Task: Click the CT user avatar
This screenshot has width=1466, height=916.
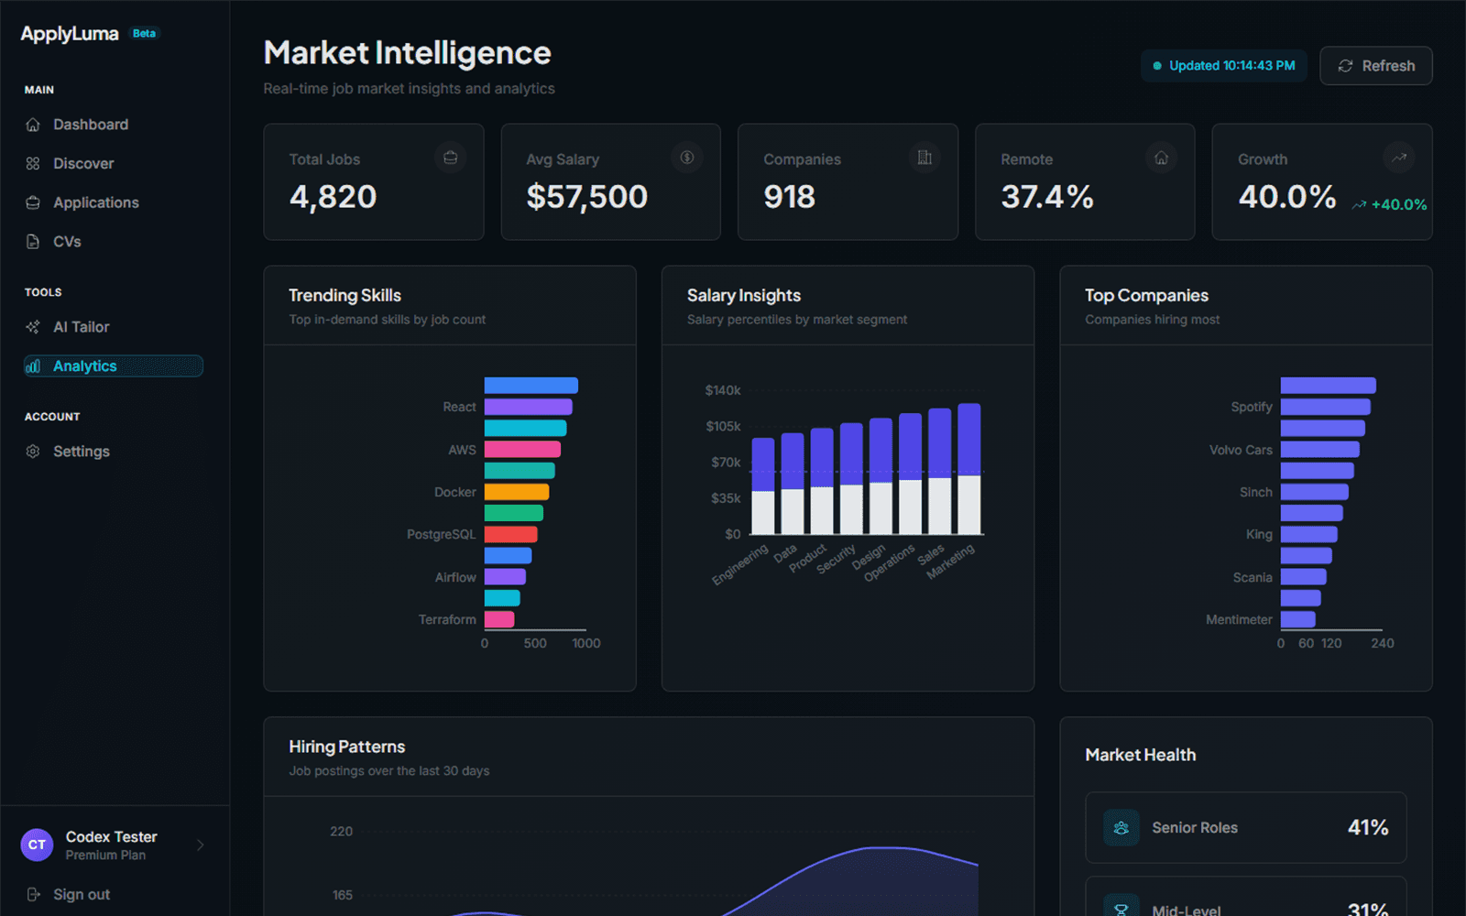Action: pyautogui.click(x=37, y=845)
